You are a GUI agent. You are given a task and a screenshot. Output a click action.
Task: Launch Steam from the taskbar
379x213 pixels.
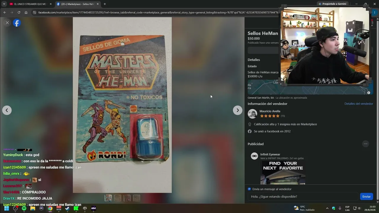(68, 208)
